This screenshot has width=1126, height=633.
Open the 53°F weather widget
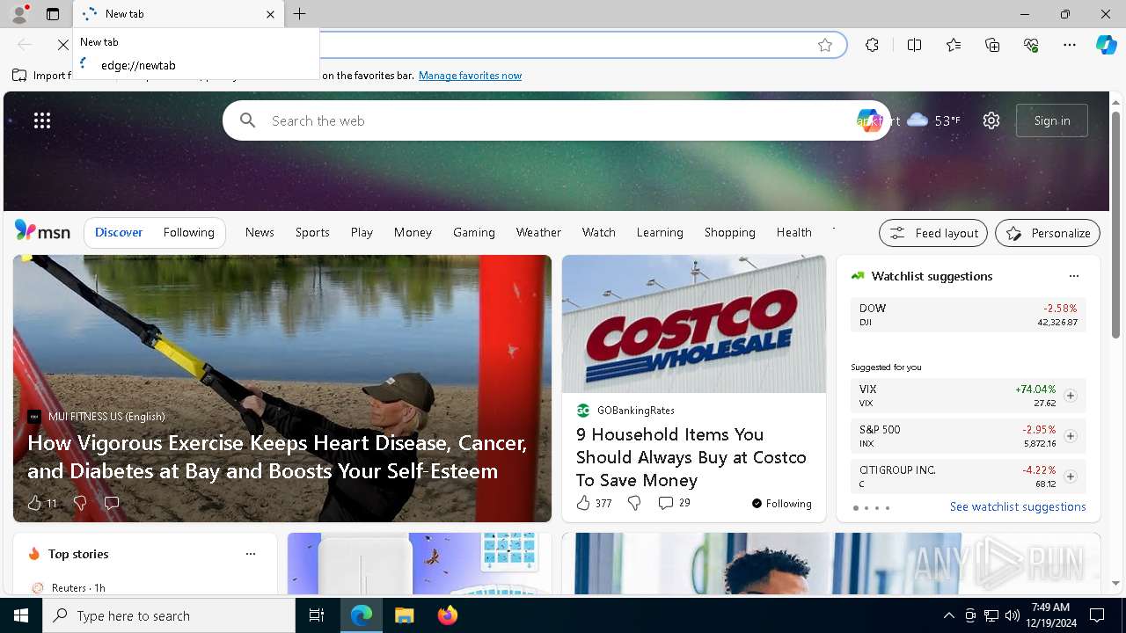tap(933, 120)
